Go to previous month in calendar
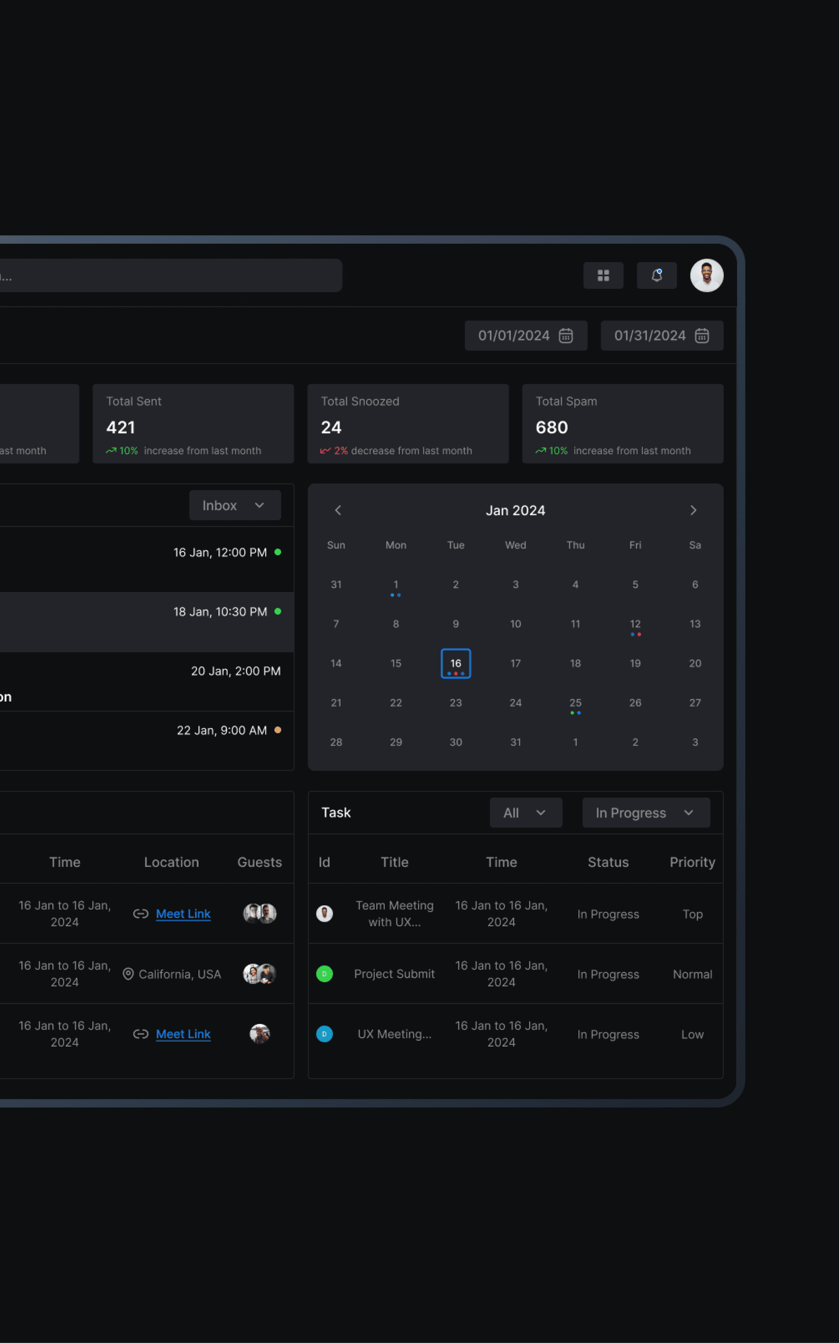The image size is (839, 1343). point(338,510)
